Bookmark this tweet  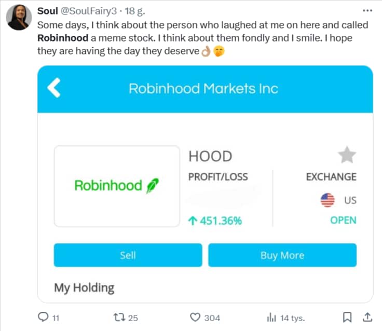click(348, 317)
